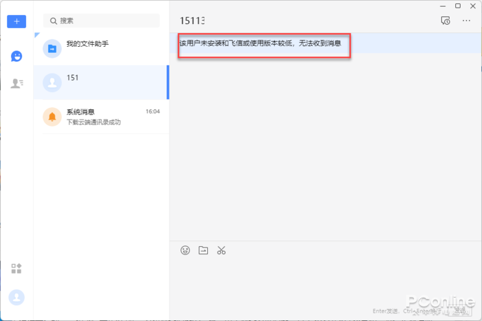The width and height of the screenshot is (482, 321).
Task: Open the 系统消息 conversation
Action: (x=101, y=117)
